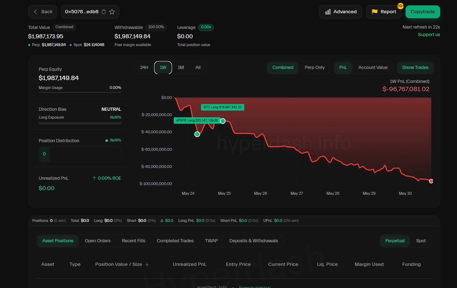Select the 24H time range
This screenshot has width=457, height=288.
144,67
